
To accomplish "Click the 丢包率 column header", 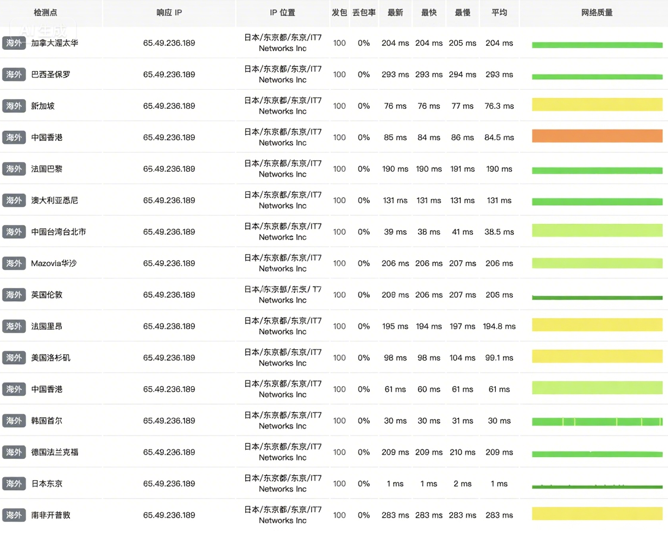I will point(364,12).
